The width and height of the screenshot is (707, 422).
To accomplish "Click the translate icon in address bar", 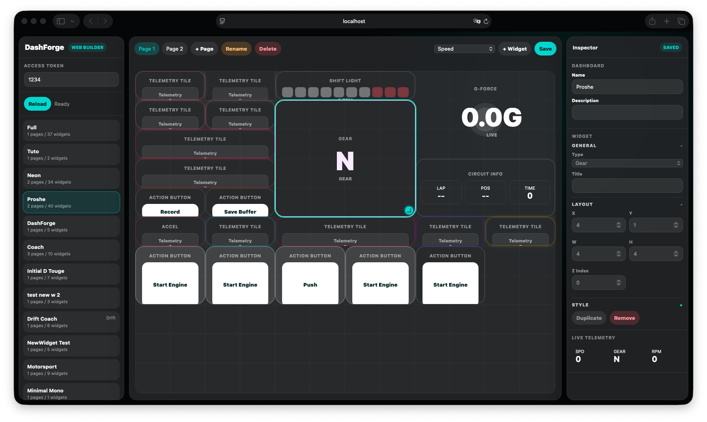I will point(476,21).
